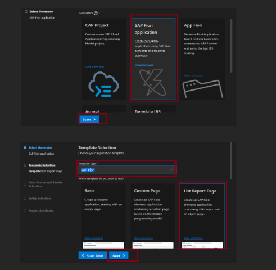Select the filled Select Generator step circle
The image size is (276, 270).
[25, 147]
